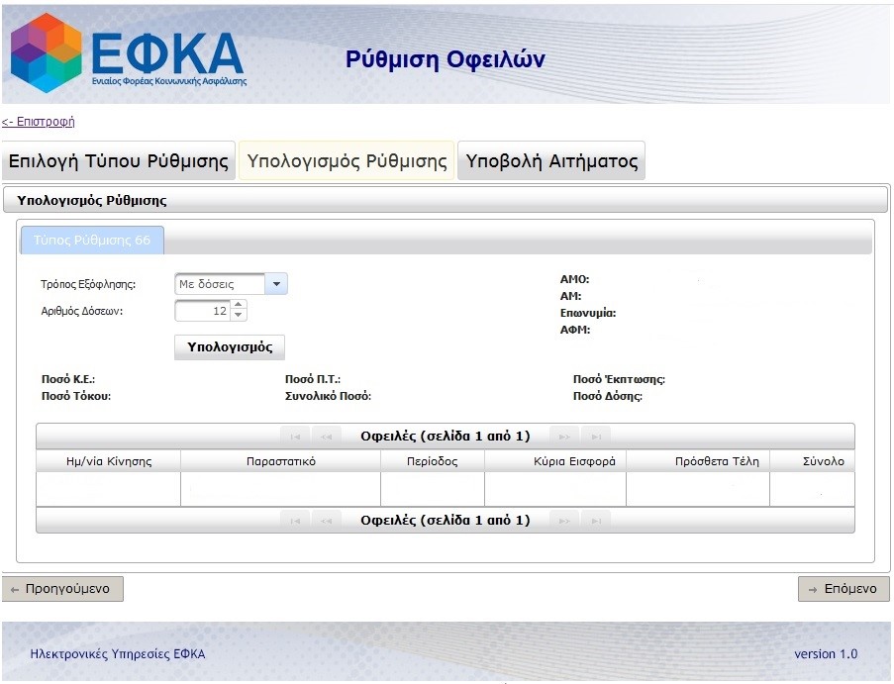894x684 pixels.
Task: Go to last page in bottom paginator
Action: tap(595, 521)
